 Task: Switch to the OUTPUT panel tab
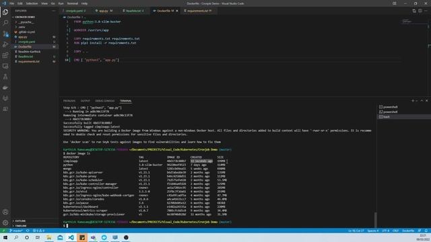tap(86, 101)
